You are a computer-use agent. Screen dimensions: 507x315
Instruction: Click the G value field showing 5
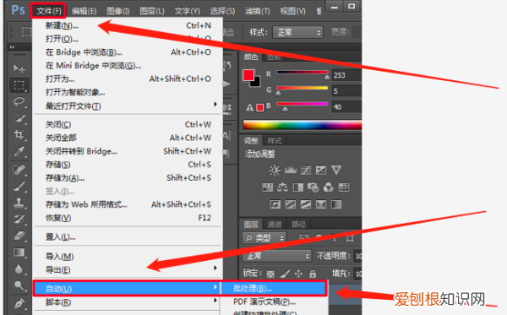(346, 91)
